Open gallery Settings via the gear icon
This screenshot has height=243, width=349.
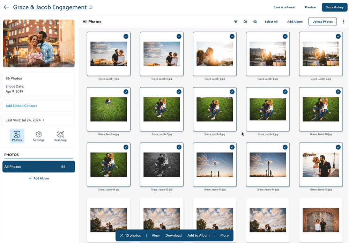[x=38, y=135]
